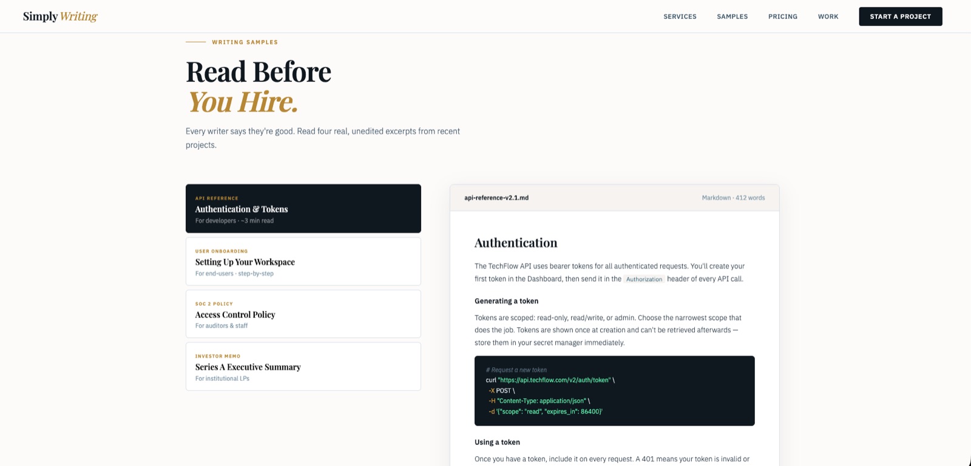Click the '-X POST' code line
Viewport: 971px width, 466px height.
pos(501,391)
